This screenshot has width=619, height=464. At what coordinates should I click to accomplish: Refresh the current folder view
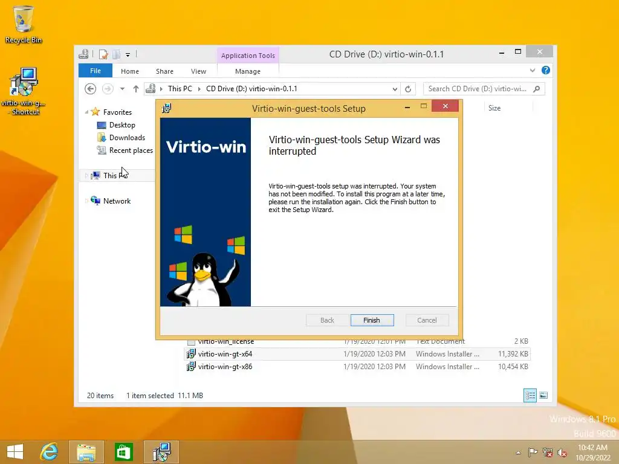pos(408,89)
